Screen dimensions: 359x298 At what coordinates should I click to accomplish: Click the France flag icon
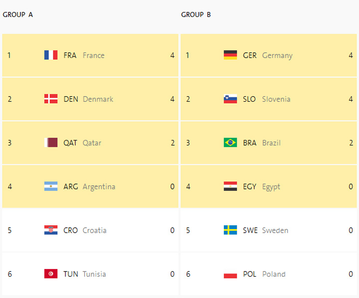[x=51, y=55]
